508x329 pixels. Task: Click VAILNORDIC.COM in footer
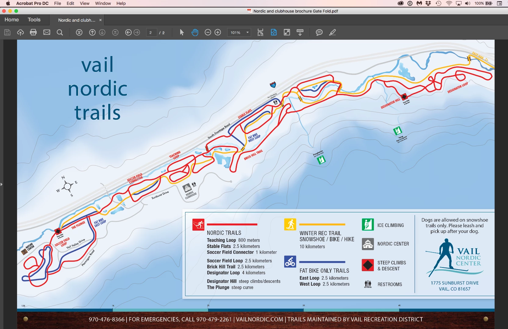(x=259, y=319)
